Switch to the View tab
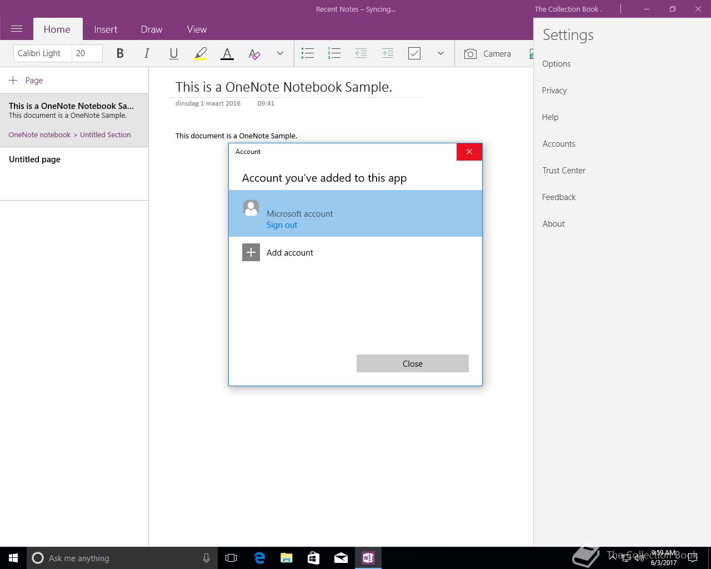The height and width of the screenshot is (569, 711). [197, 29]
